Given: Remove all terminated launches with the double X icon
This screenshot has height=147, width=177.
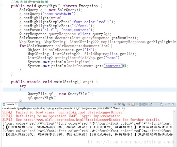Looking at the screenshot, I should (x=123, y=104).
